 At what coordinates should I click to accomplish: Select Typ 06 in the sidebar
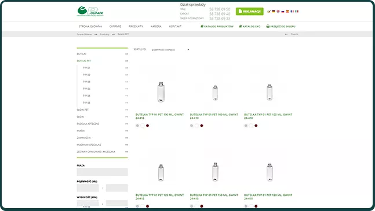click(86, 103)
